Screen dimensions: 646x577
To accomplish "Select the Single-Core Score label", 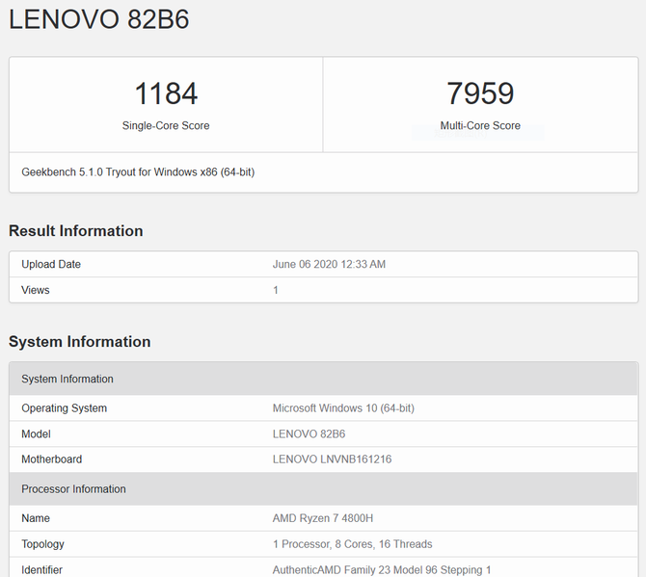I will (166, 126).
